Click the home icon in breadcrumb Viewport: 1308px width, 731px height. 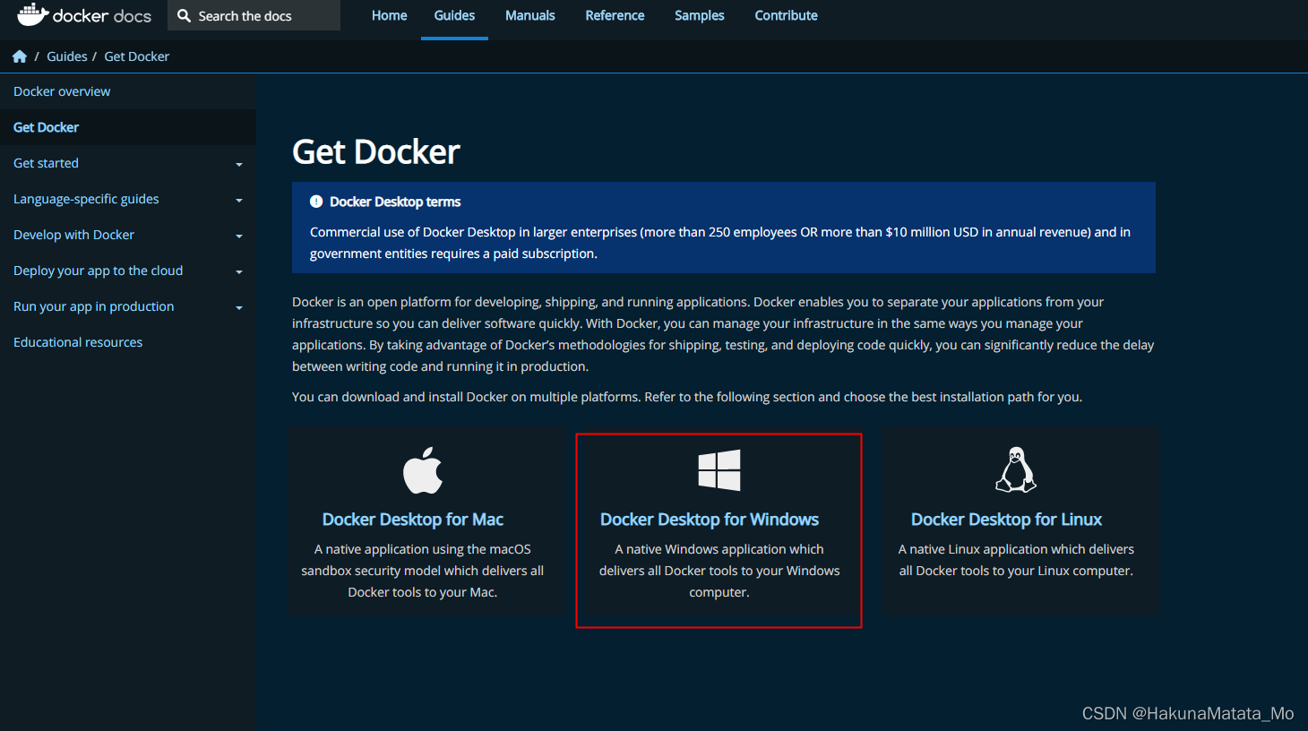point(20,56)
